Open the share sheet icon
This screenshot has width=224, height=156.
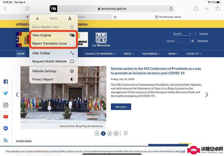point(196,9)
